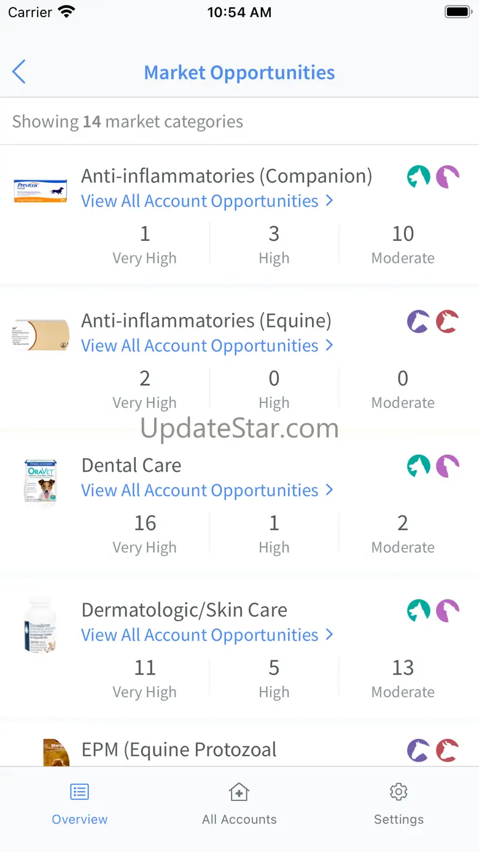Tap teal dog icon in Dental Care
The image size is (479, 852).
[419, 466]
